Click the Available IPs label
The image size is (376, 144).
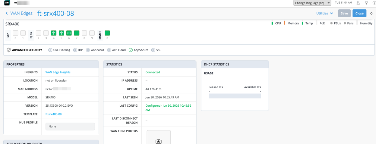252,87
